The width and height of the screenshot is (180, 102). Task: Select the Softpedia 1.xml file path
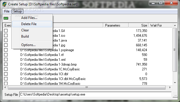click(x=43, y=60)
